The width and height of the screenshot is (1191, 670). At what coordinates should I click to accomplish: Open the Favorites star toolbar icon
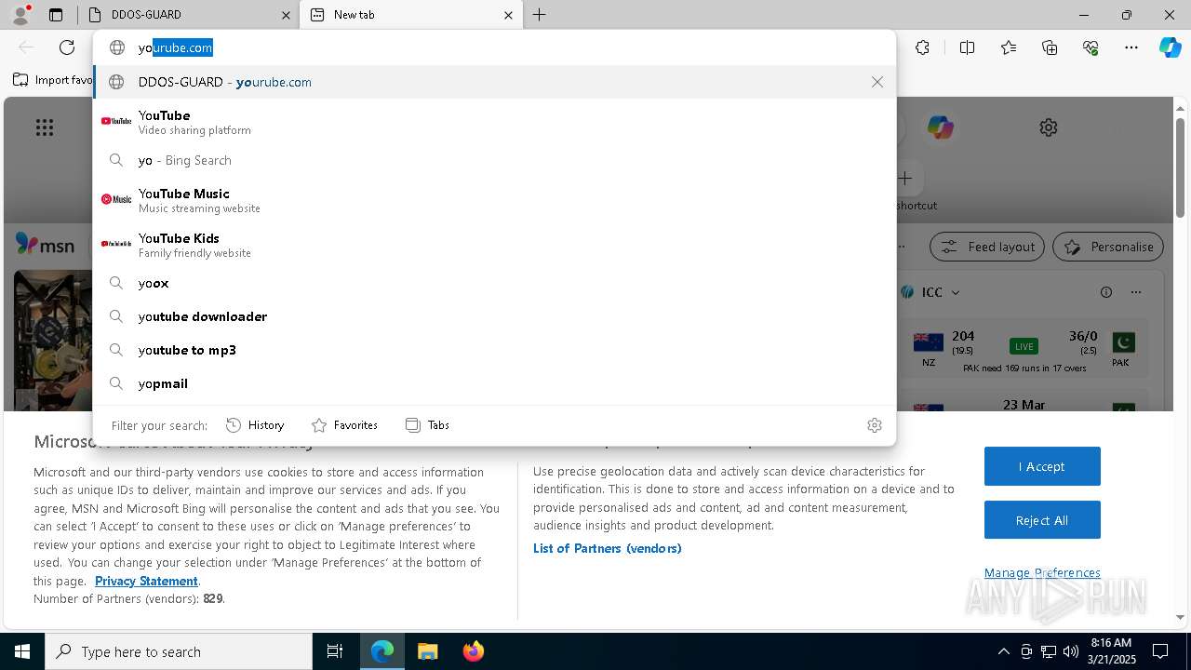(x=1009, y=47)
